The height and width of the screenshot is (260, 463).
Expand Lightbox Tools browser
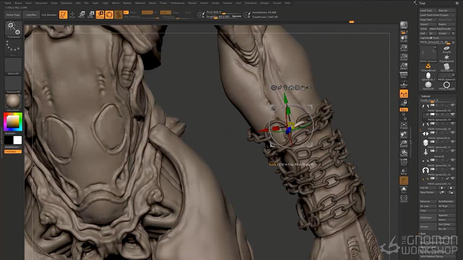(429, 38)
